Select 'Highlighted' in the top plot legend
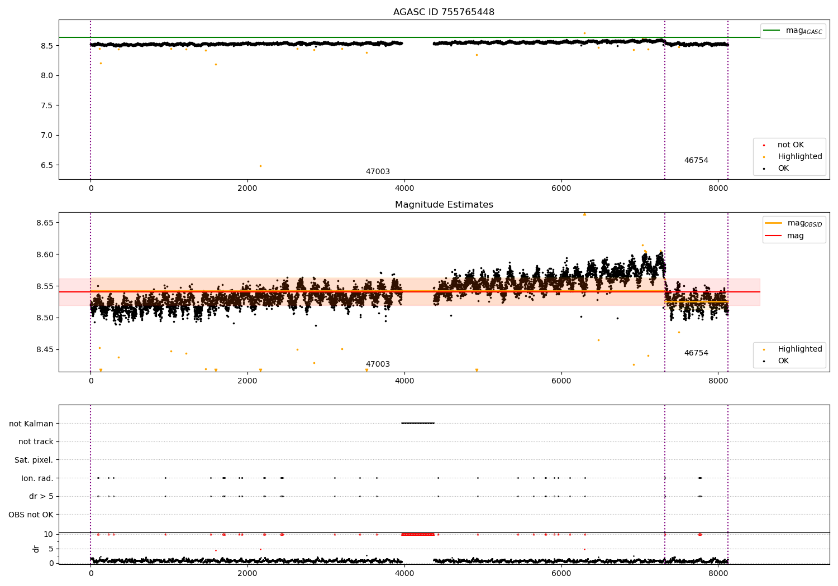Image resolution: width=838 pixels, height=586 pixels. click(800, 157)
